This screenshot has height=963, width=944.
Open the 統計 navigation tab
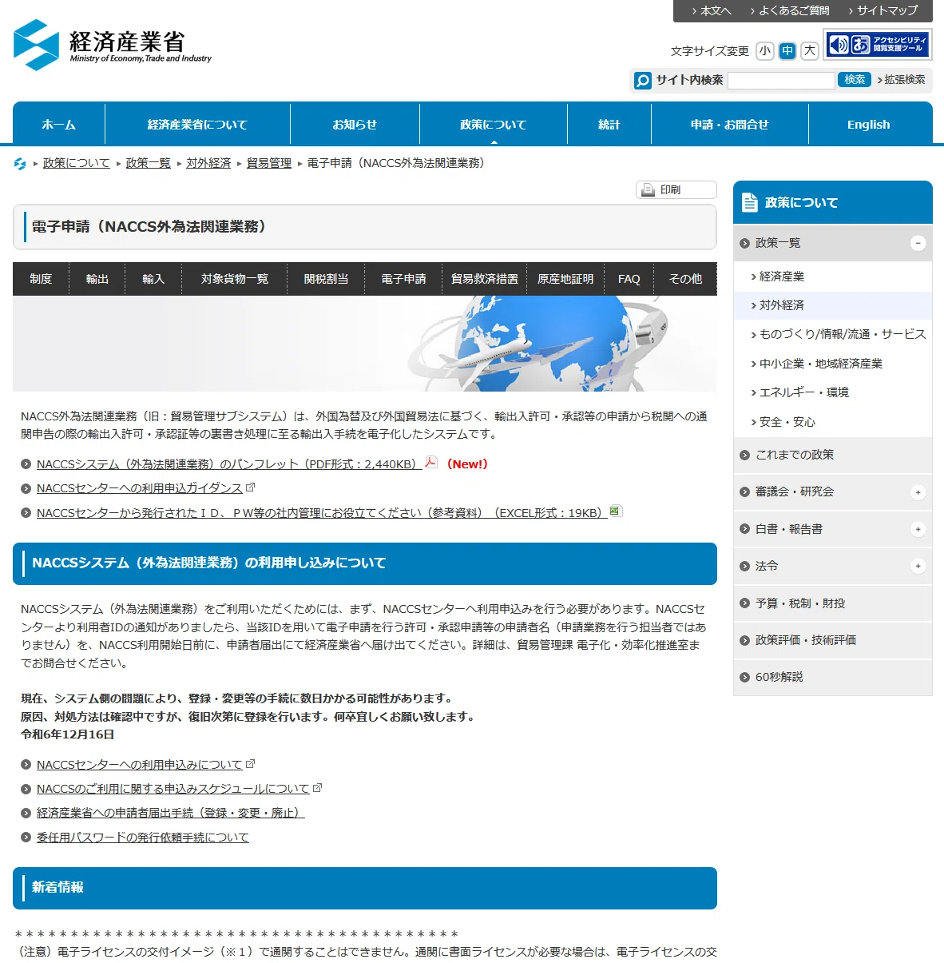[609, 124]
